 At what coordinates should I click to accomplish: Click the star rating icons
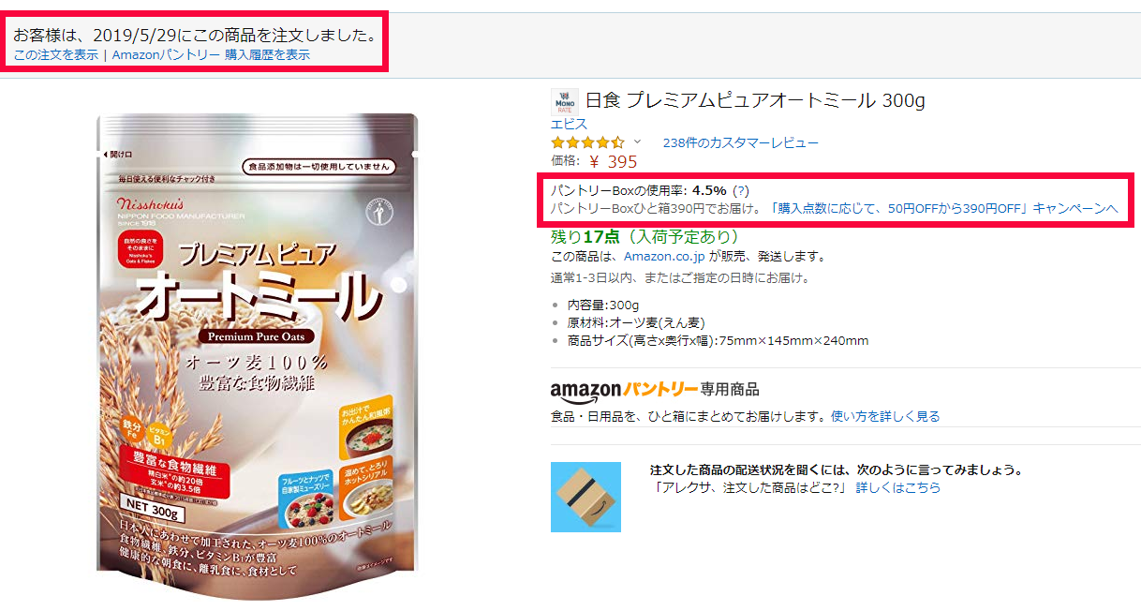click(587, 142)
